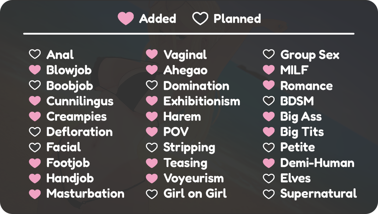Image resolution: width=378 pixels, height=214 pixels.
Task: Click the pink heart next to Harem
Action: [152, 116]
